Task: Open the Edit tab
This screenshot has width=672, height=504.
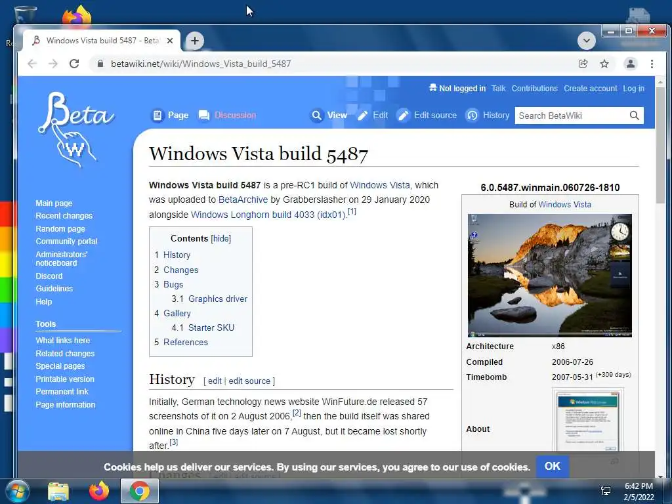Action: (373, 115)
